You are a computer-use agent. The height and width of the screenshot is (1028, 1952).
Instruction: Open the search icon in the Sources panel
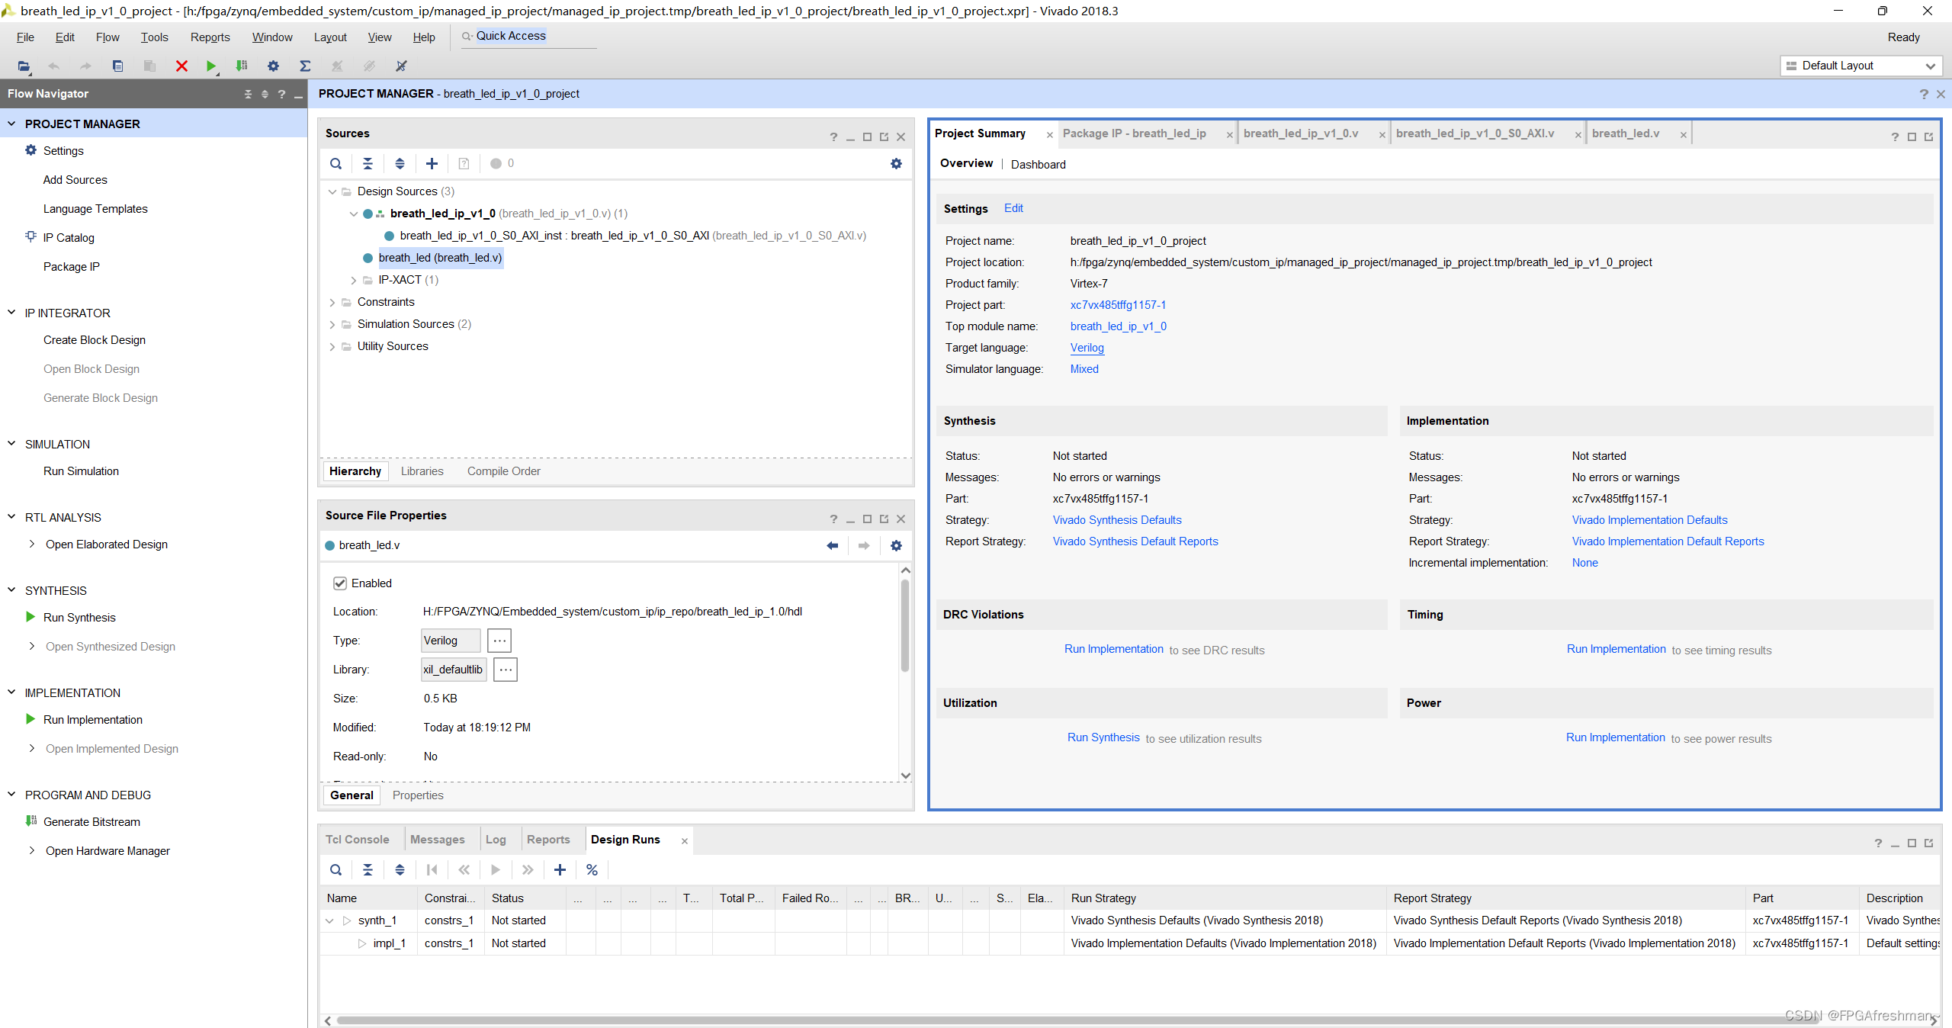pos(335,163)
